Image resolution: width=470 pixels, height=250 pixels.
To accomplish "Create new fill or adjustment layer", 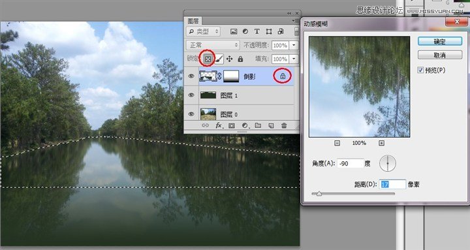I will point(245,125).
